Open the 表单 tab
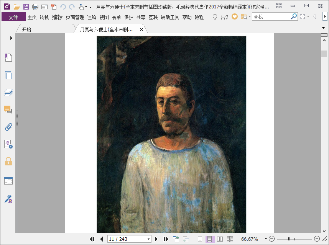The image size is (329, 245). [x=116, y=17]
